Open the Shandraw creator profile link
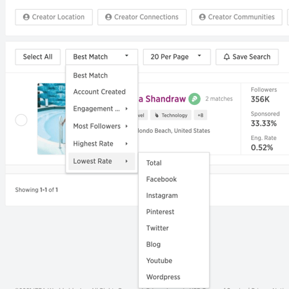The image size is (289, 289). click(162, 99)
